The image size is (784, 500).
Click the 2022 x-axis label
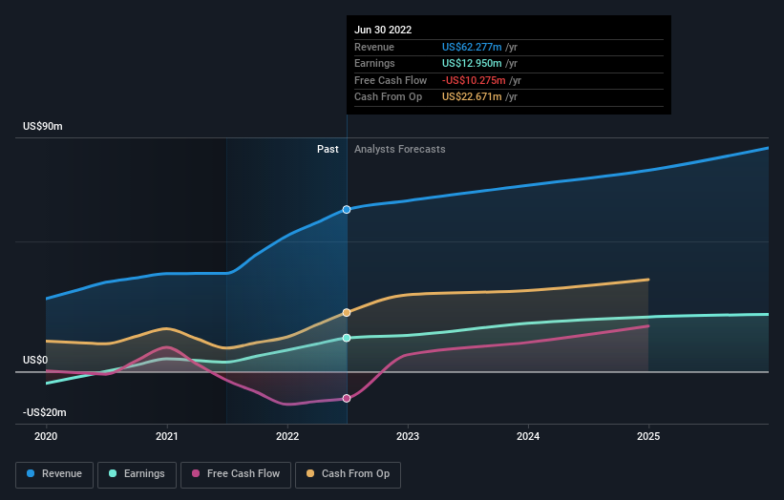[287, 437]
